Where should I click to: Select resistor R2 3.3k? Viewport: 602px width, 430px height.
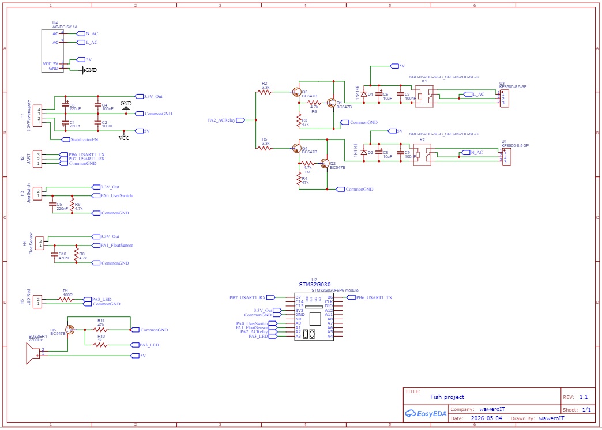click(x=265, y=92)
